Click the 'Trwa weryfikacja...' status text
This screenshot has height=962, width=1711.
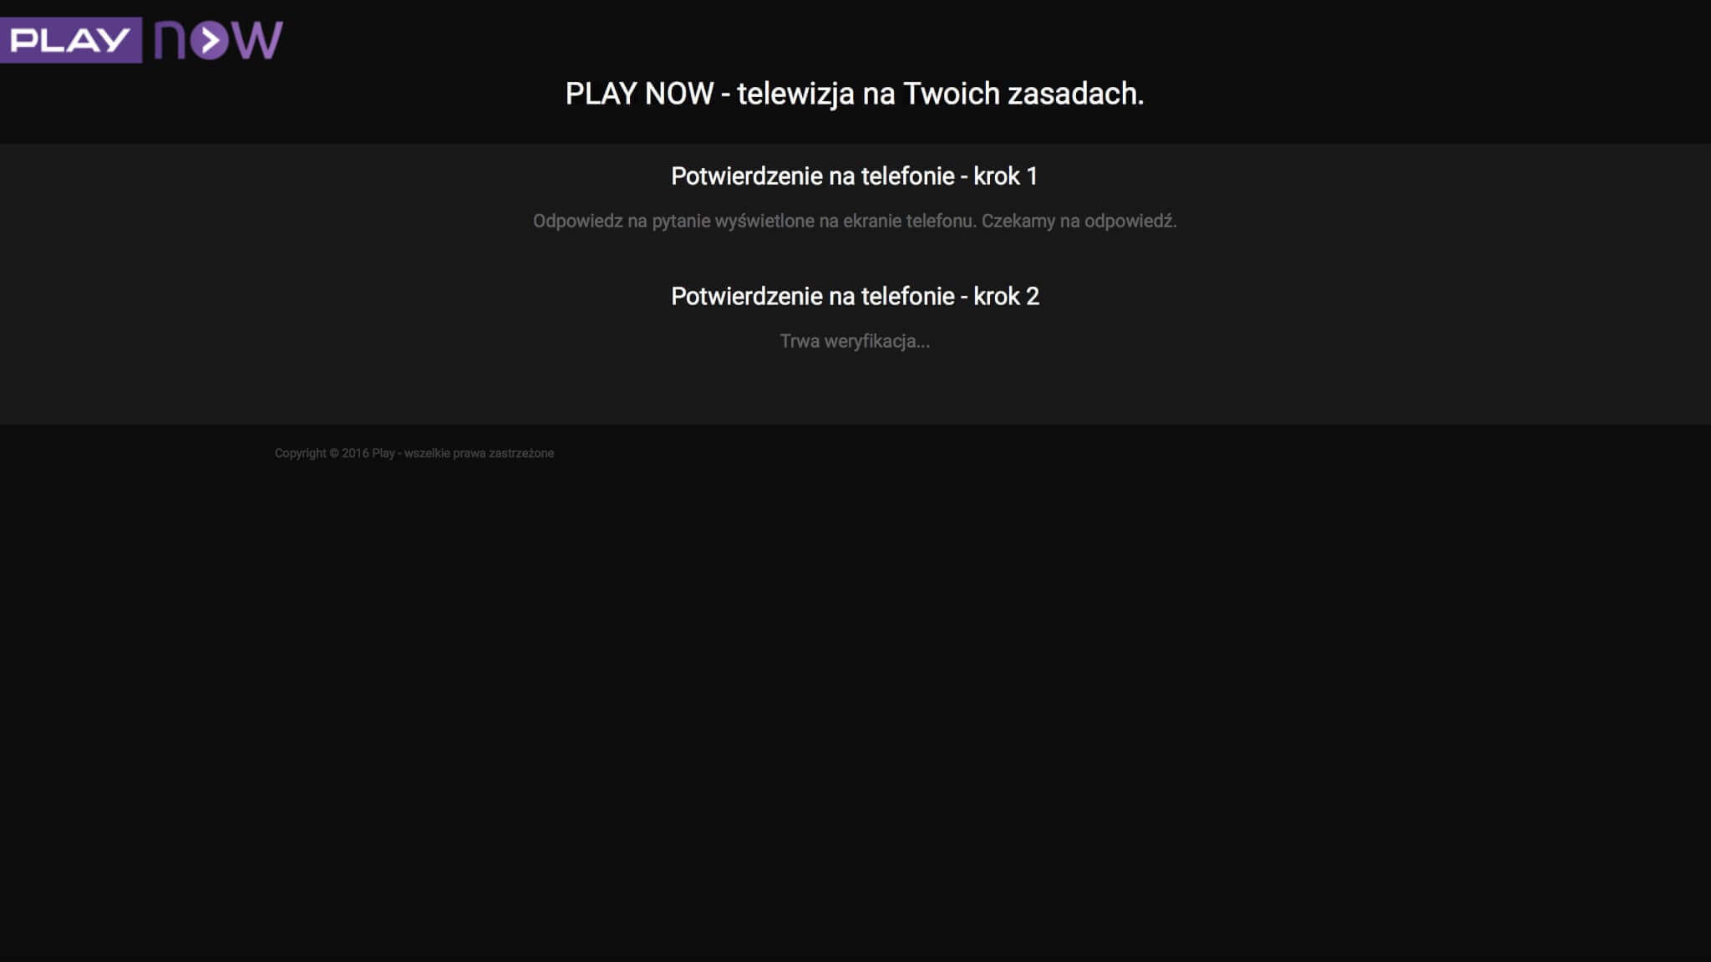[855, 341]
